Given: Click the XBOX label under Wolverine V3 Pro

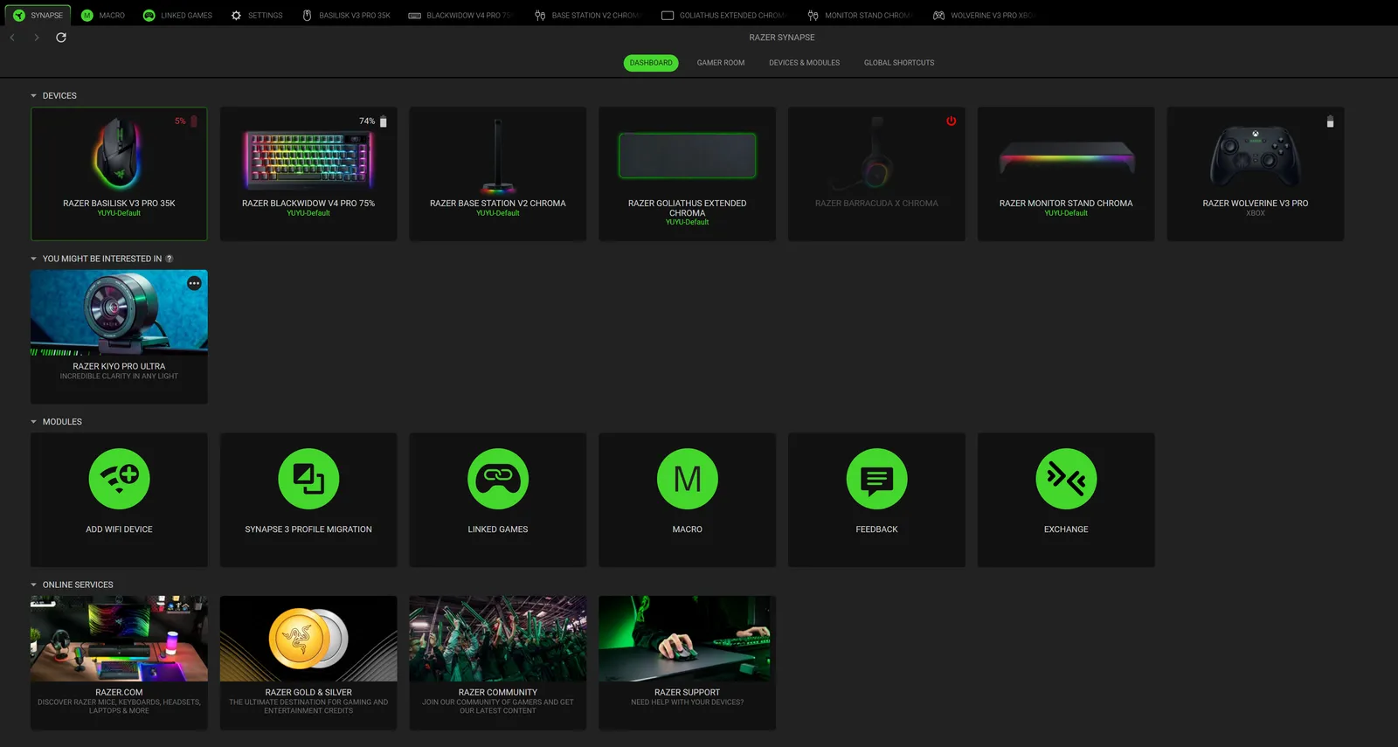Looking at the screenshot, I should pyautogui.click(x=1256, y=213).
